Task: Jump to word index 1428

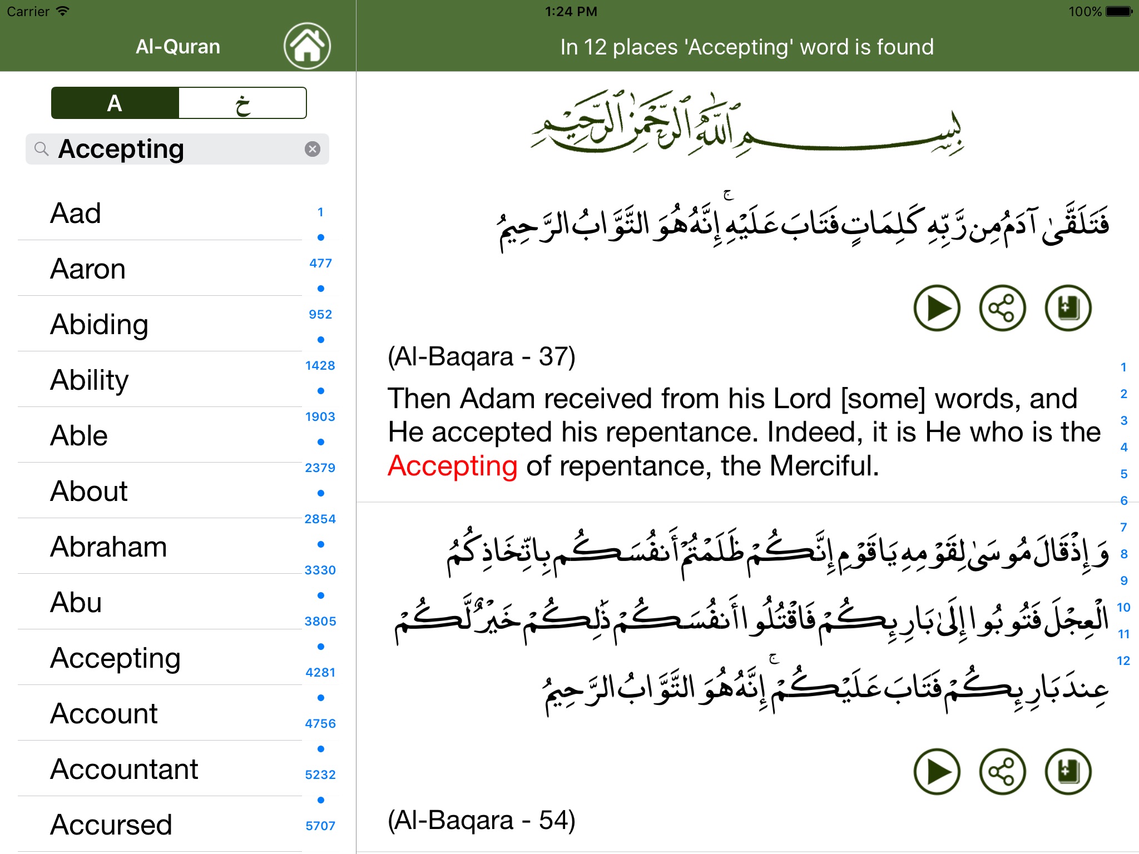Action: (x=320, y=366)
